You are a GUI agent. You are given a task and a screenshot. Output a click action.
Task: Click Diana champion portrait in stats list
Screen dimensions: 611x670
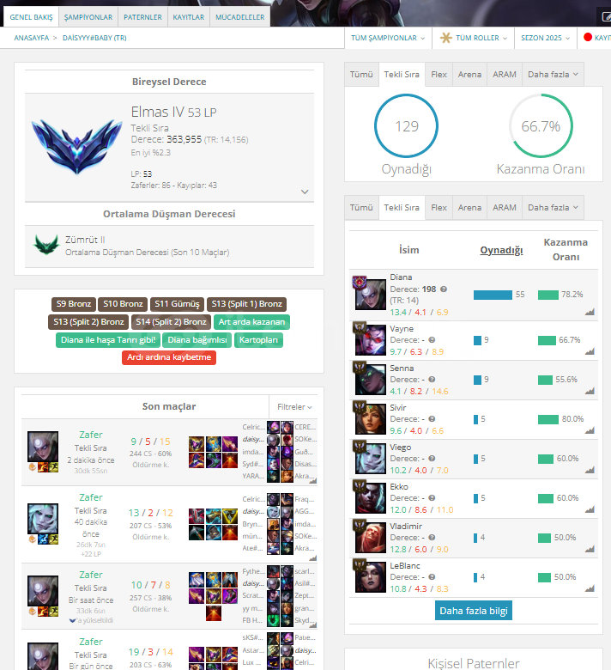coord(370,295)
